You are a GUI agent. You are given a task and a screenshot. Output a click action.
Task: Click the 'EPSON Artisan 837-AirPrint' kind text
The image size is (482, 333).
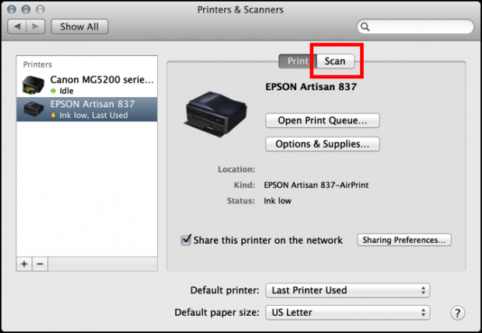pos(316,185)
